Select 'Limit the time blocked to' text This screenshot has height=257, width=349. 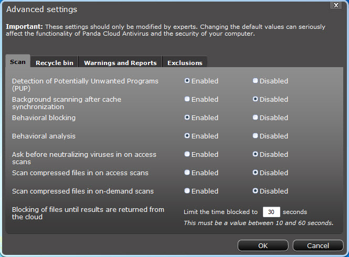(x=220, y=212)
